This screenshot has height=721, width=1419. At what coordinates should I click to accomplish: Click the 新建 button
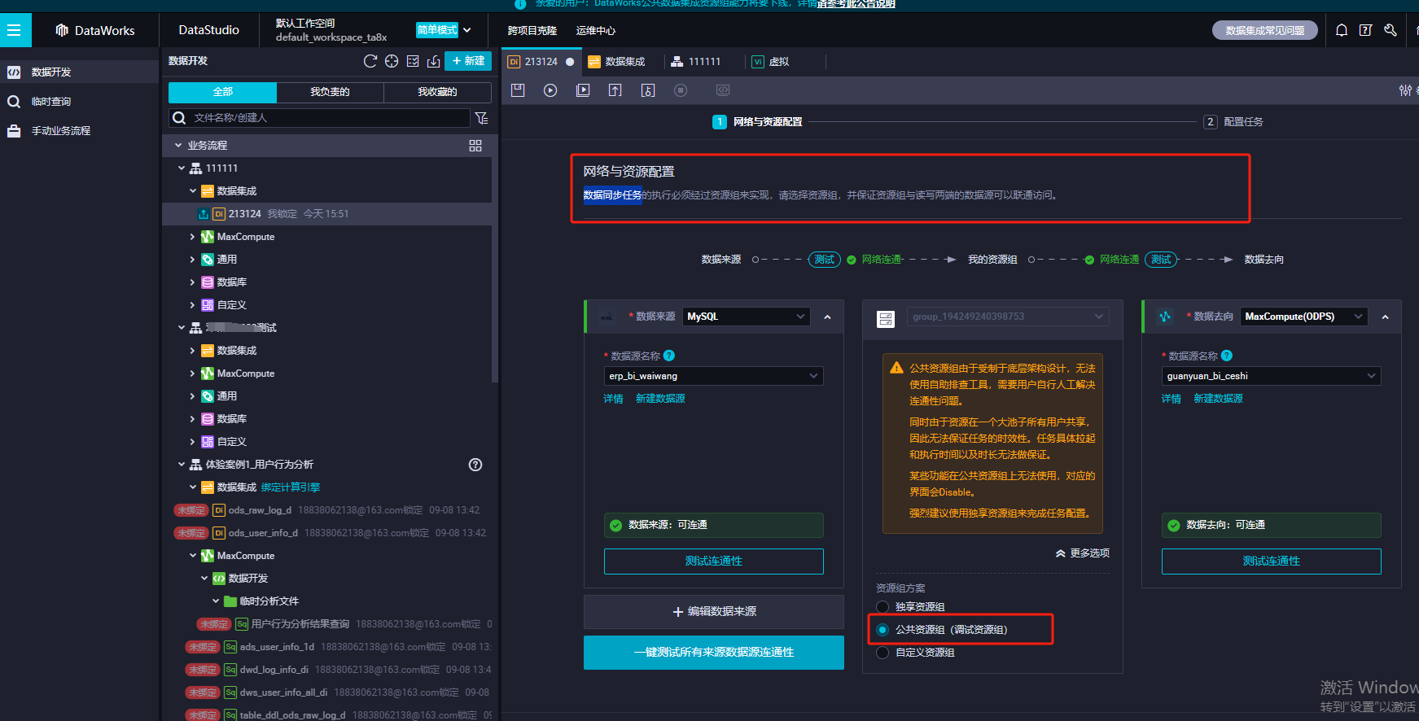pyautogui.click(x=468, y=61)
